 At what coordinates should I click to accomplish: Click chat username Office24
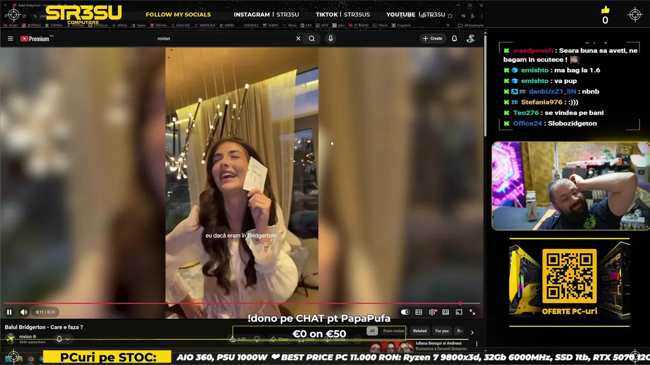(x=527, y=124)
